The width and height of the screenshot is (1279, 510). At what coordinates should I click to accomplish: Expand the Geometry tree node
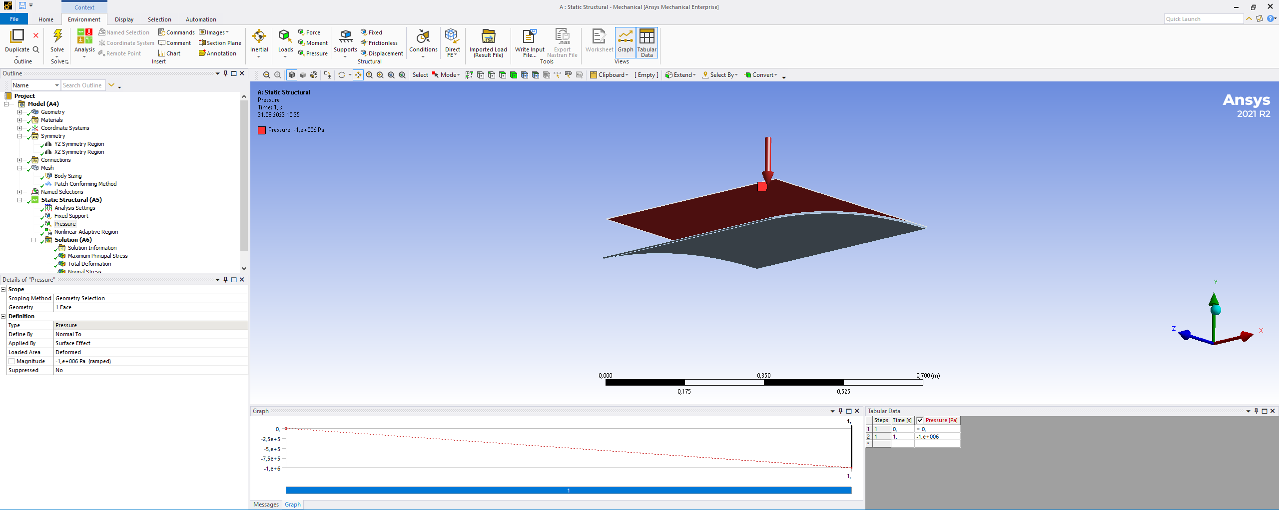(20, 112)
